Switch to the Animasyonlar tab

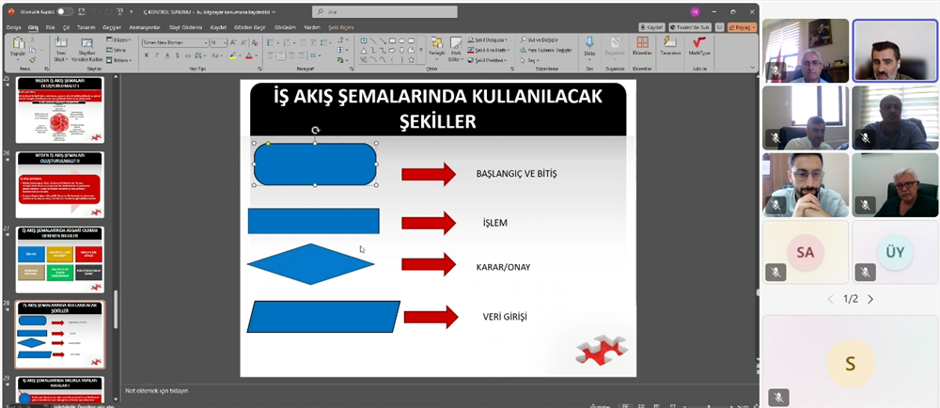pyautogui.click(x=145, y=27)
